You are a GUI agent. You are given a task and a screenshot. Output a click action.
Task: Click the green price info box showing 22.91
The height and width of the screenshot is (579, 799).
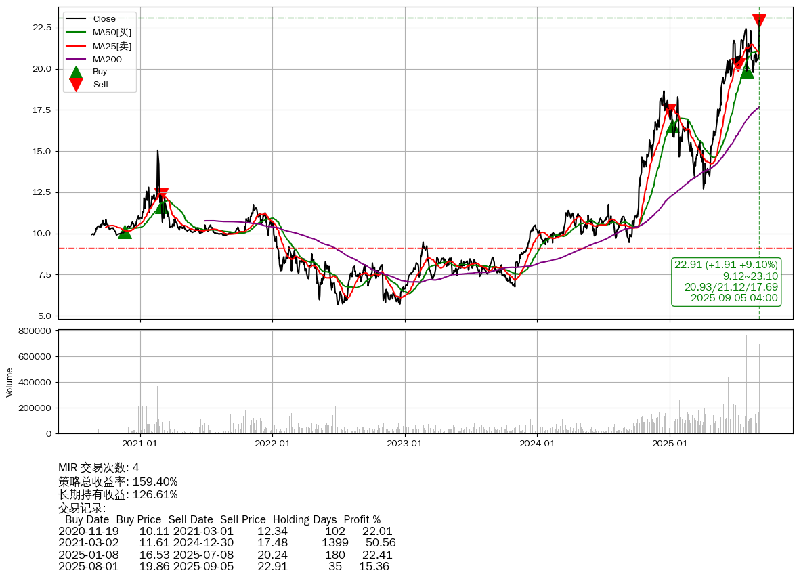(726, 281)
